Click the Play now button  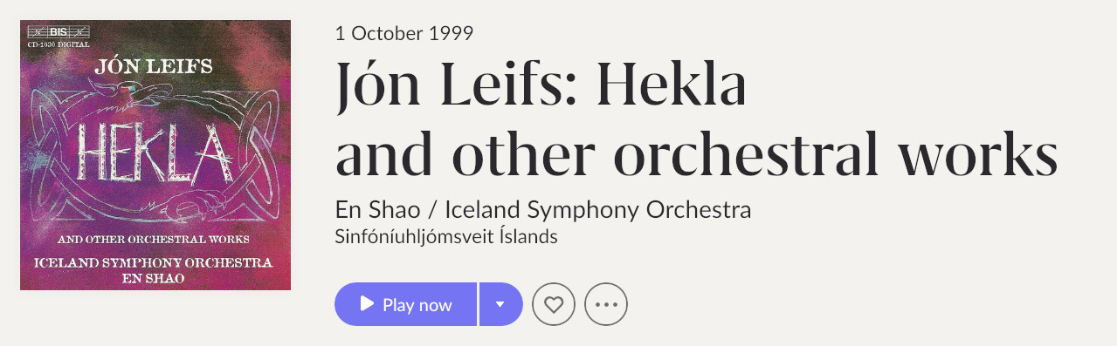(405, 304)
